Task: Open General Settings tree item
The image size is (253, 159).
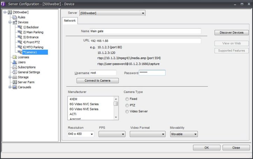Action: (29, 72)
